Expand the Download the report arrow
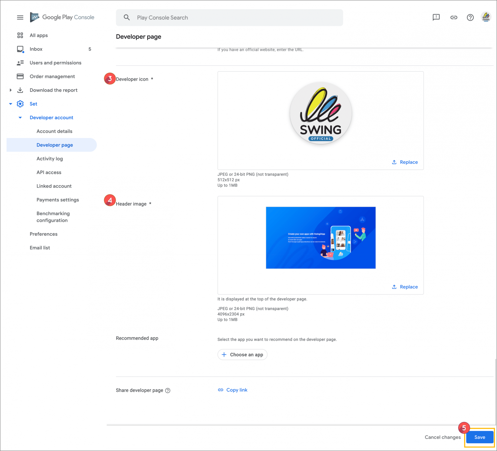497x451 pixels. [x=10, y=90]
